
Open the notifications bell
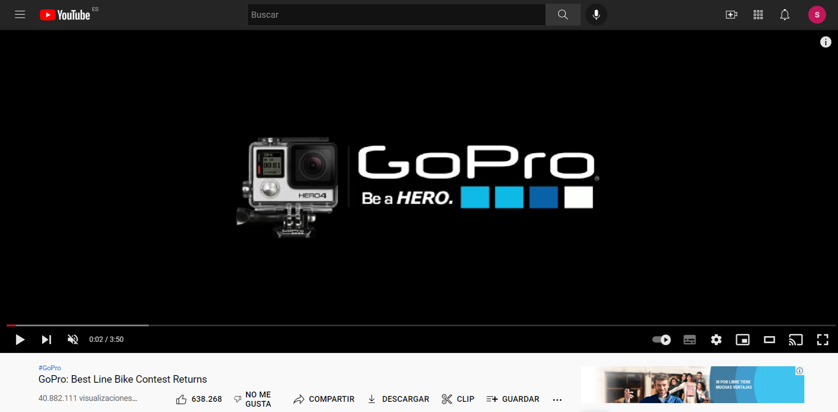coord(785,15)
